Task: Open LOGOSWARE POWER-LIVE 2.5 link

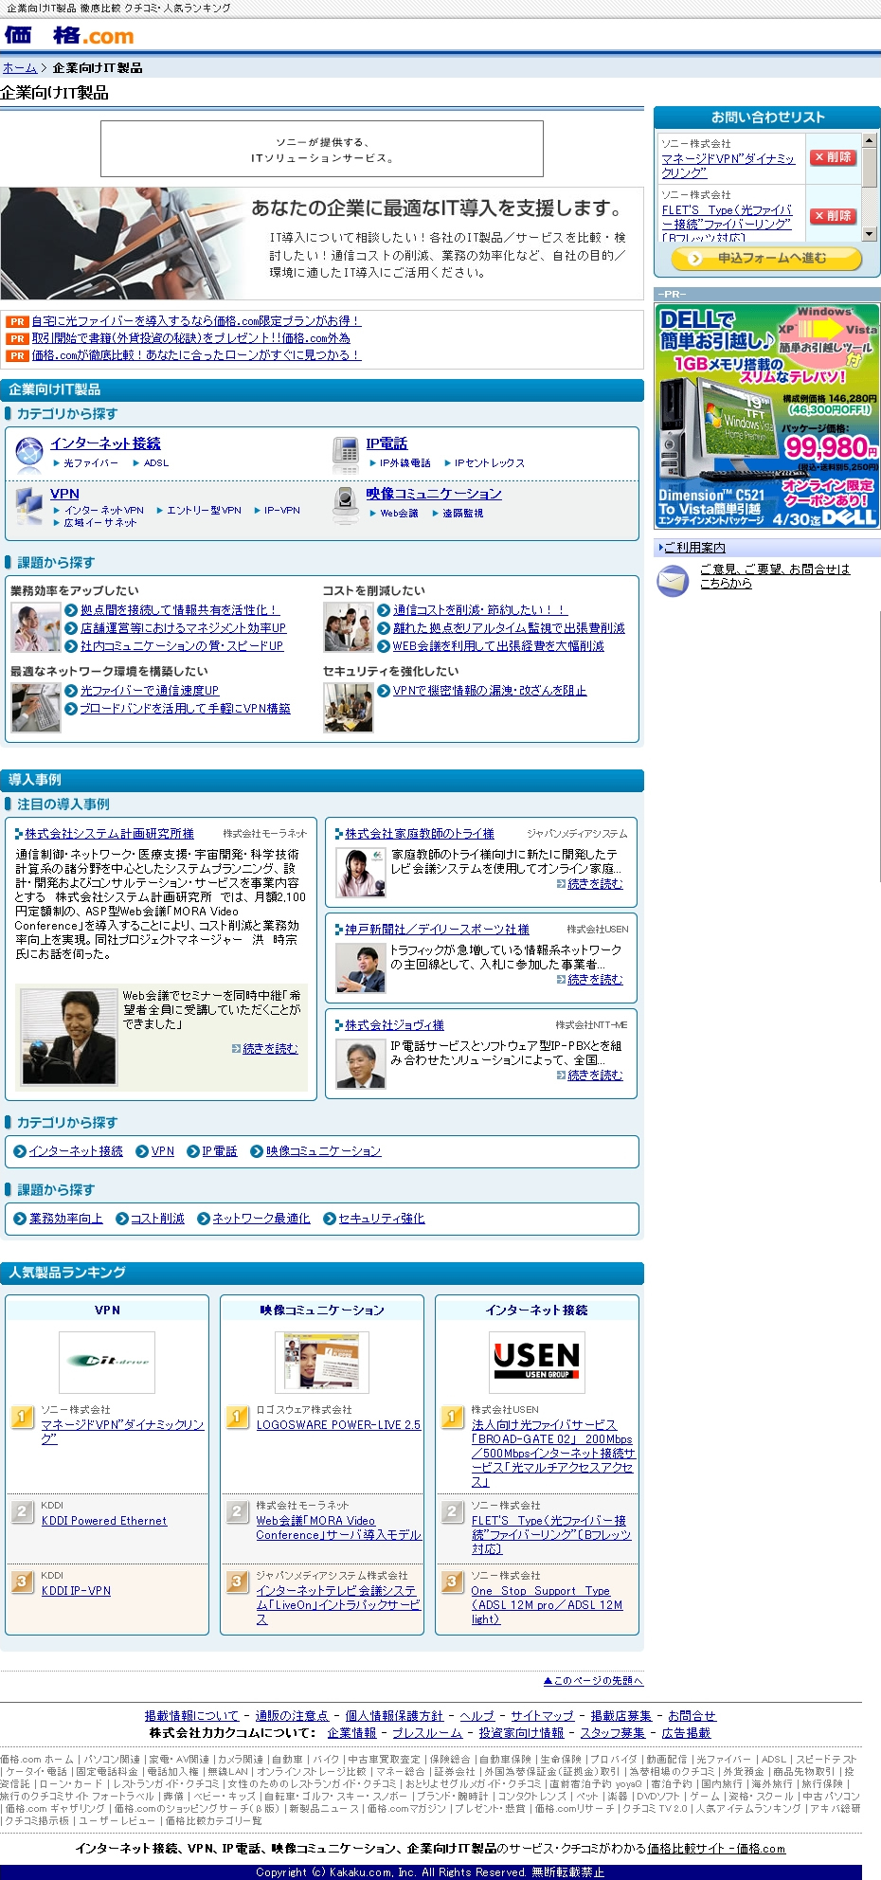Action: (x=338, y=1425)
